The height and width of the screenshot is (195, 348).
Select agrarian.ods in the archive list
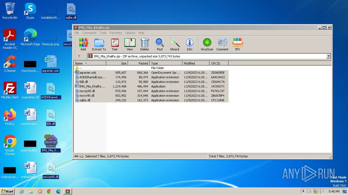click(151, 73)
